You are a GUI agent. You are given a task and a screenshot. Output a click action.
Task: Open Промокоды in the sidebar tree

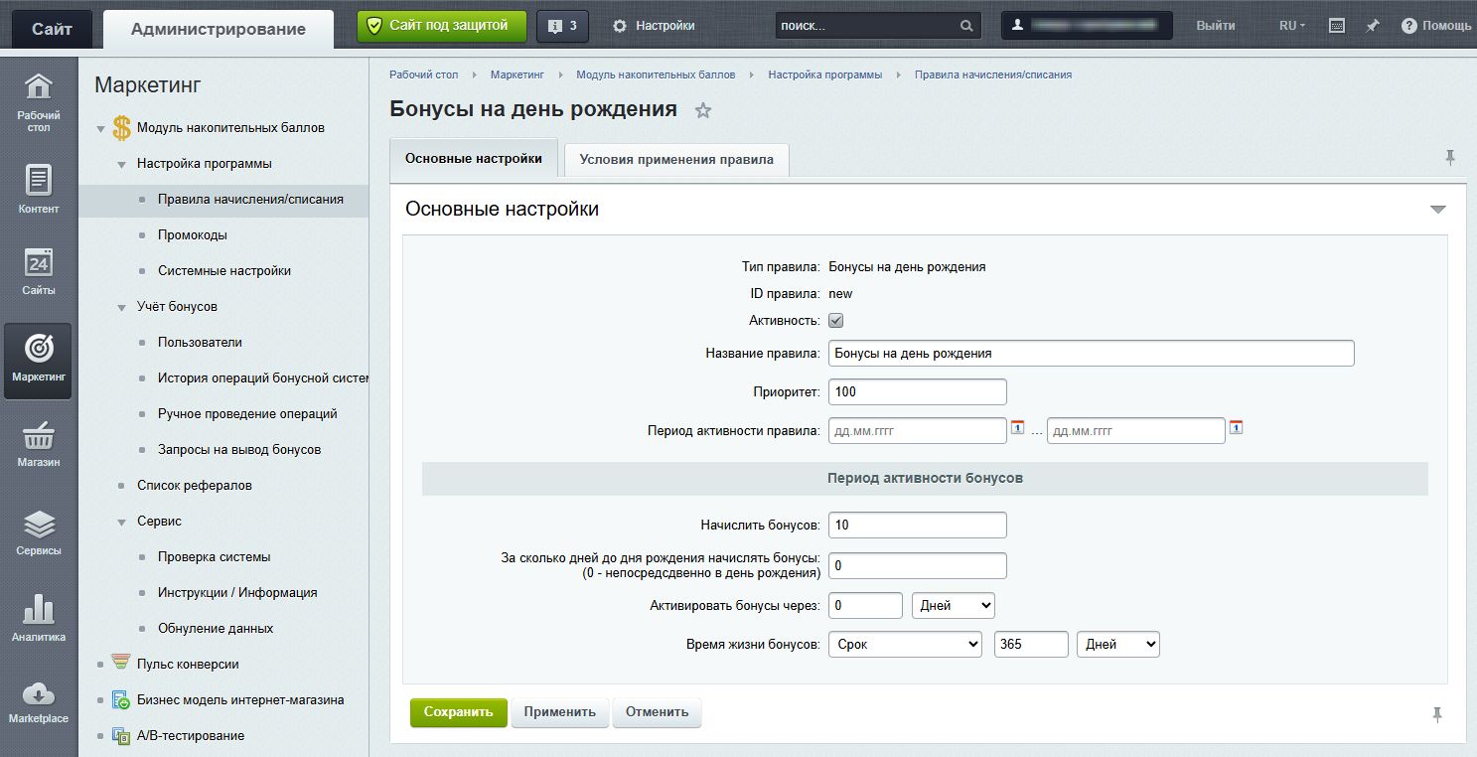coord(193,235)
